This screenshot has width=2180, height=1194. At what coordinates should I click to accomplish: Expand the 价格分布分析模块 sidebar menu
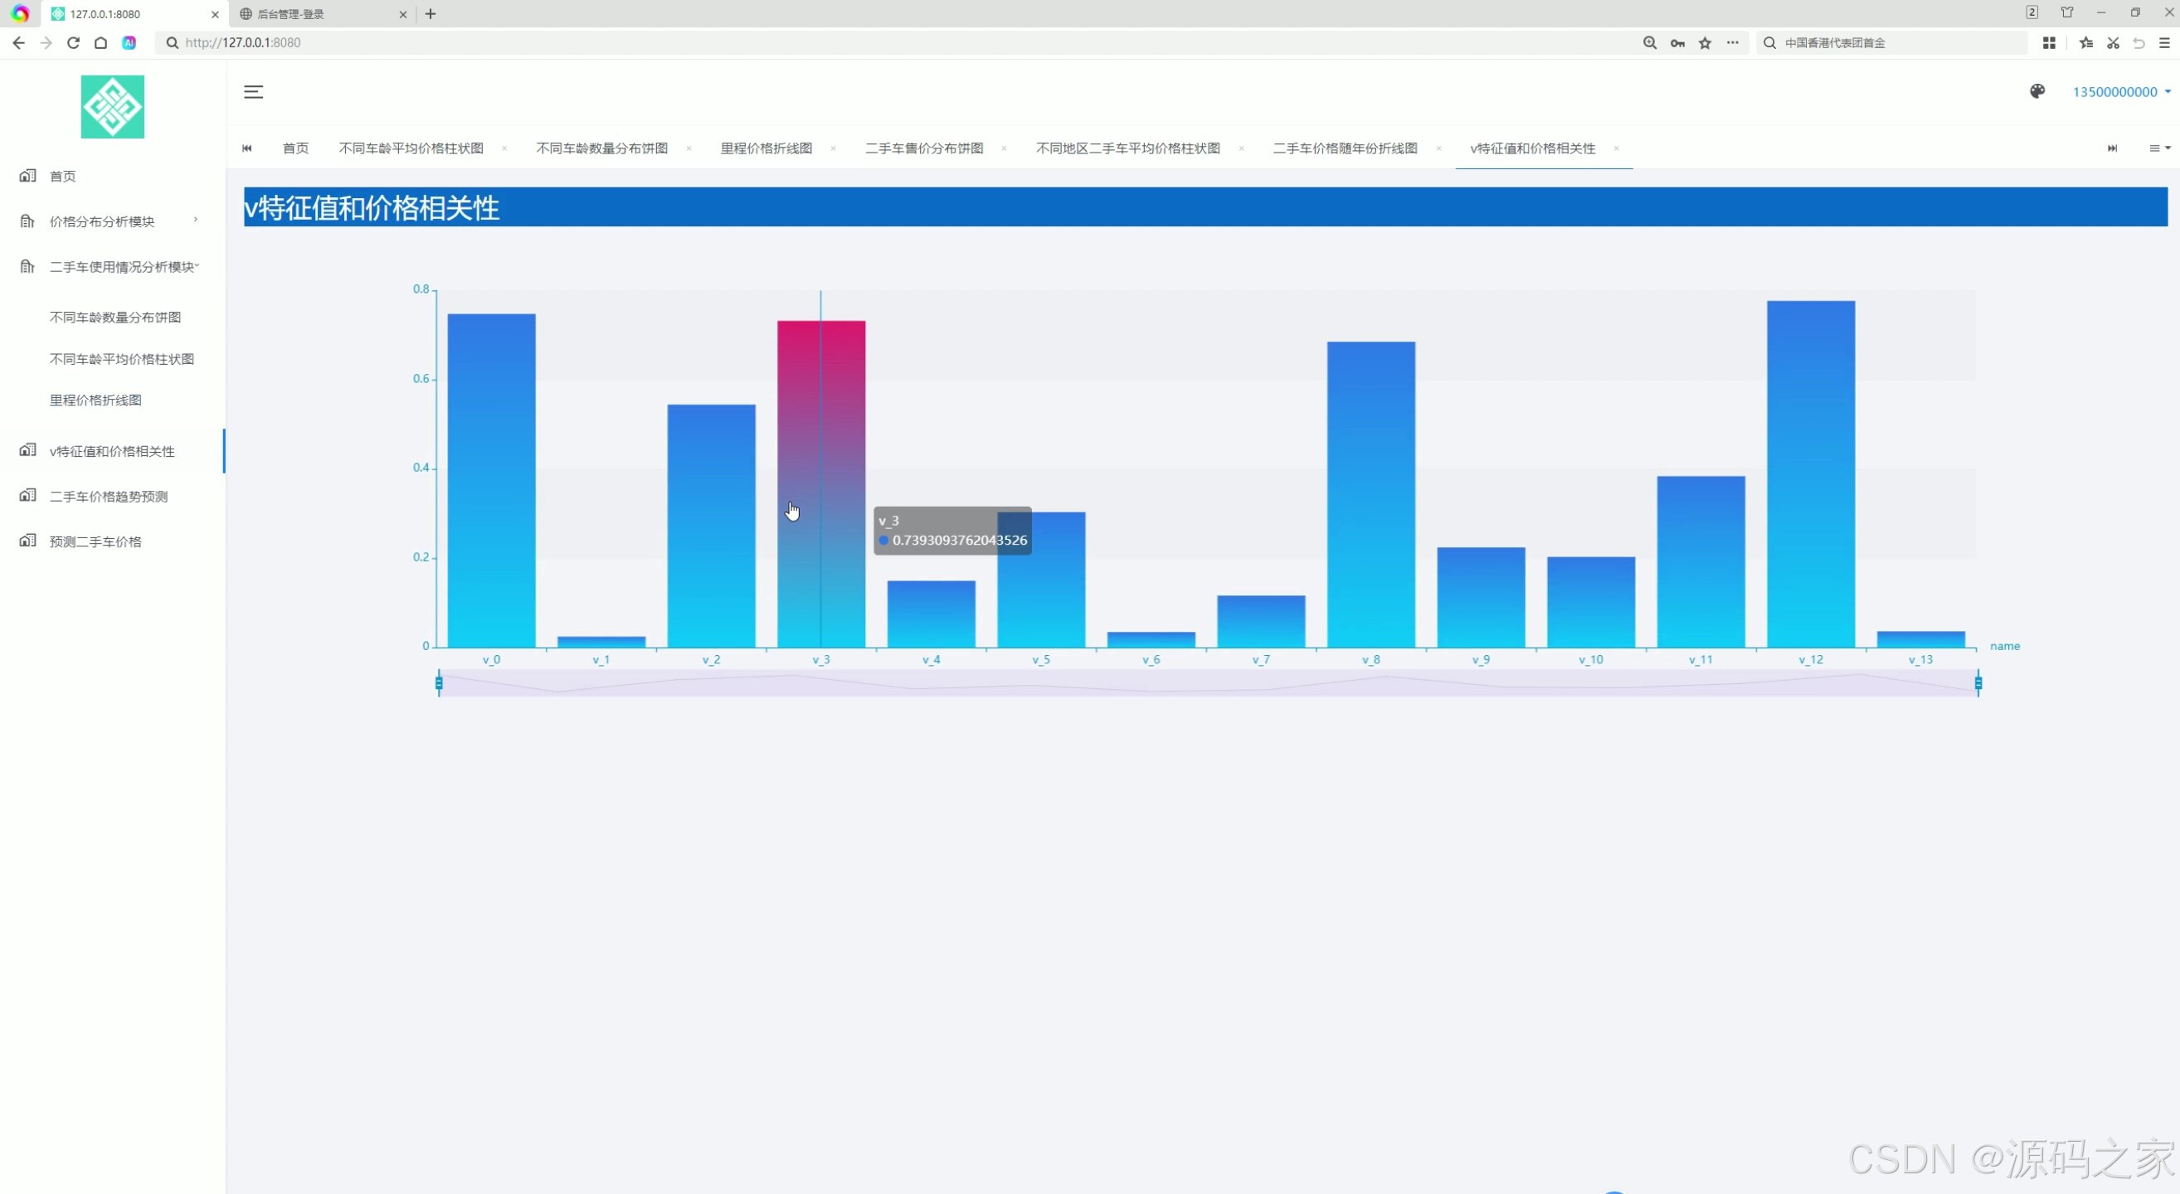point(101,221)
